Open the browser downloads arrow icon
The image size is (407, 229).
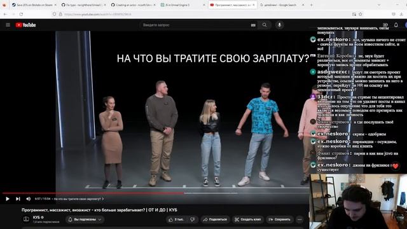401,14
